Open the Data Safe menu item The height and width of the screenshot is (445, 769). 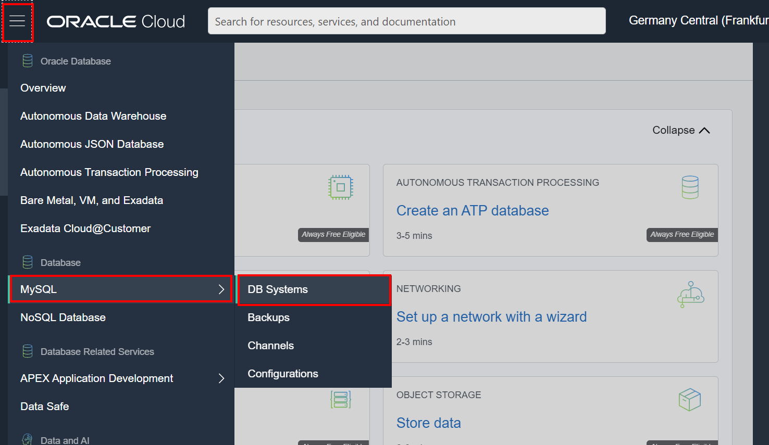click(44, 406)
